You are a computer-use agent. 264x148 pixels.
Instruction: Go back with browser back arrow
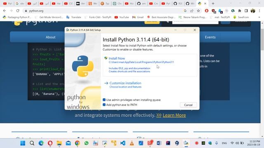click(5, 11)
